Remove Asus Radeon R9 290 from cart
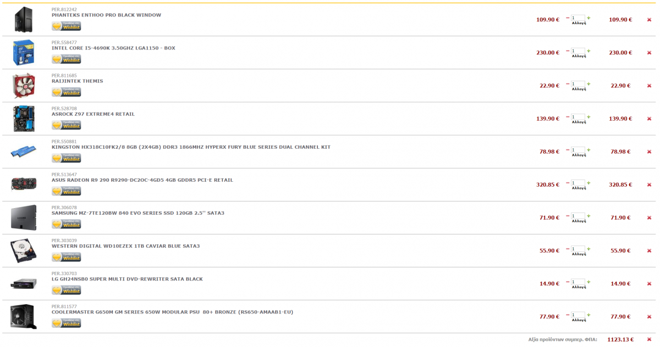The image size is (660, 347). [649, 184]
